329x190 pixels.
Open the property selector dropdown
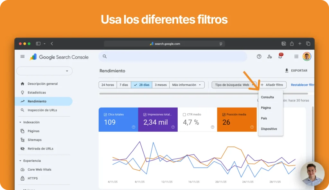point(44,71)
